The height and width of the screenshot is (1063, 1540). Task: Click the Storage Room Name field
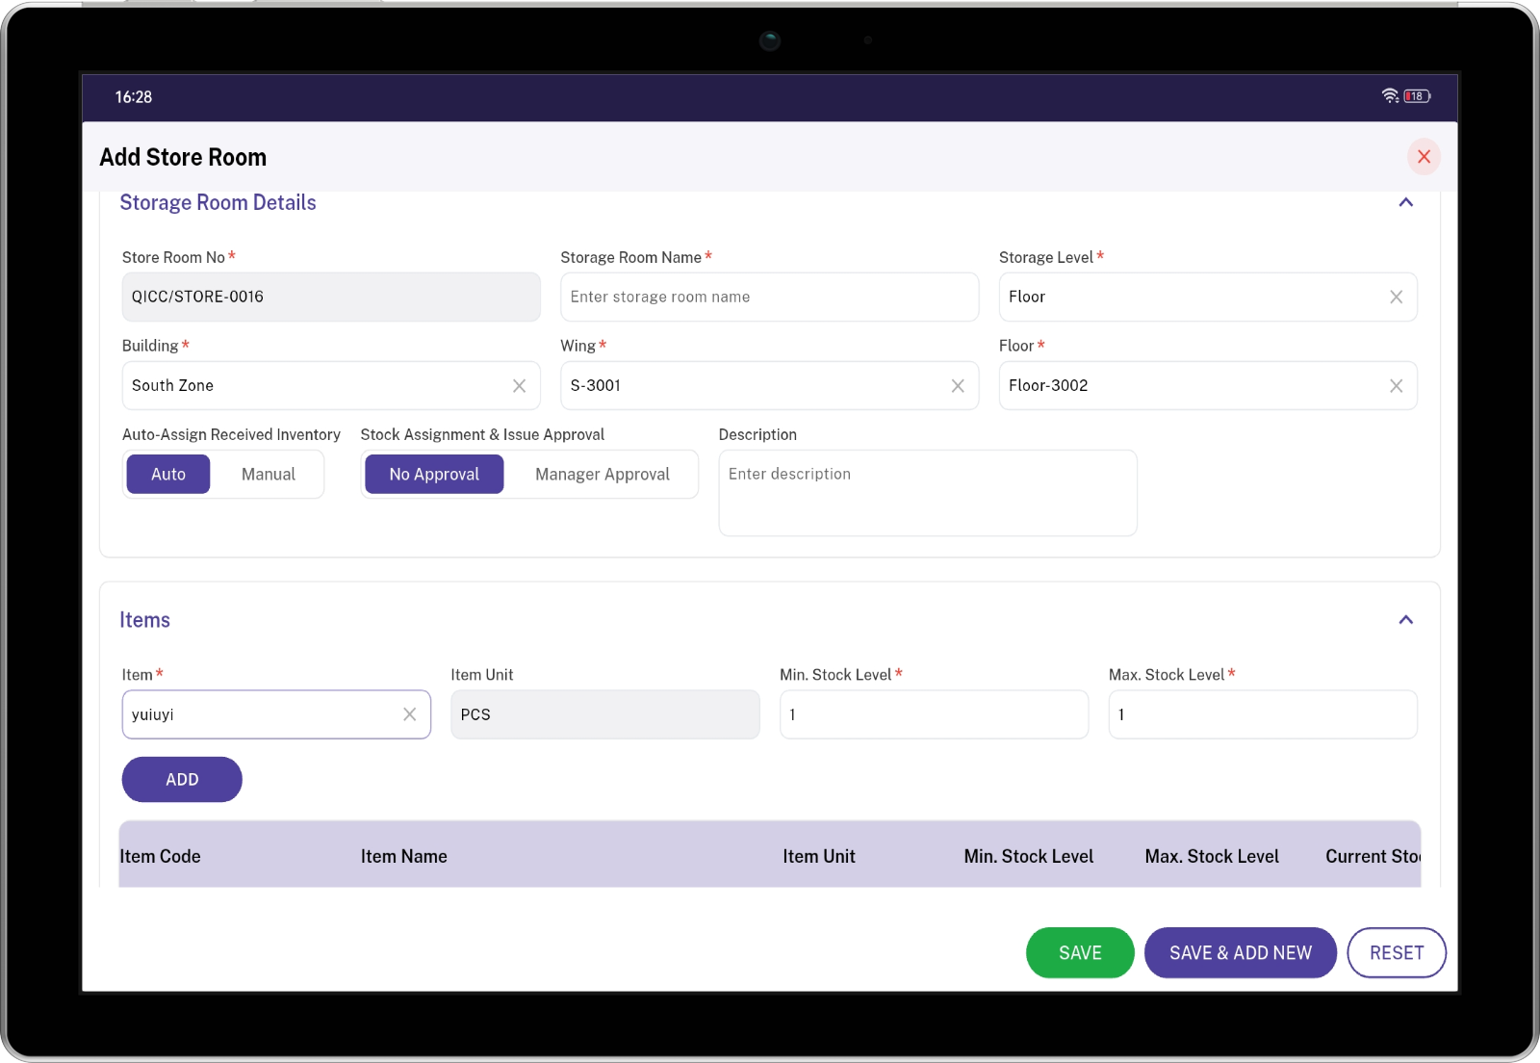tap(769, 298)
